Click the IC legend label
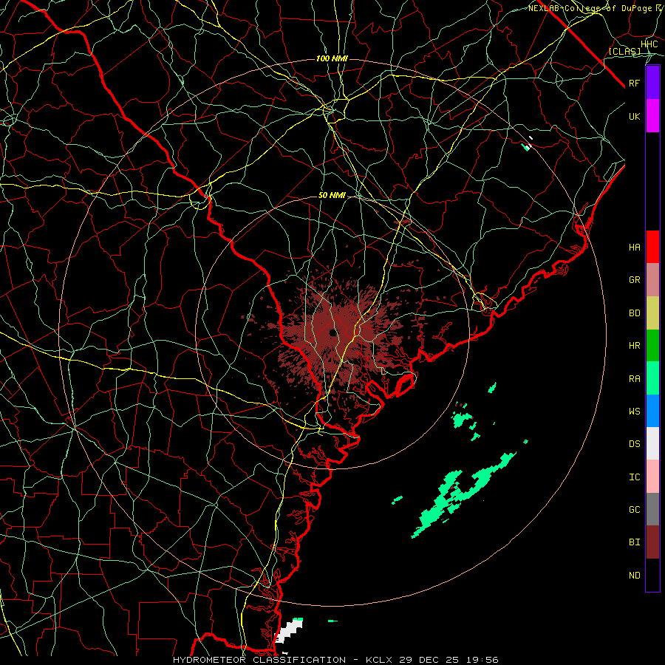The width and height of the screenshot is (665, 665). click(x=635, y=477)
